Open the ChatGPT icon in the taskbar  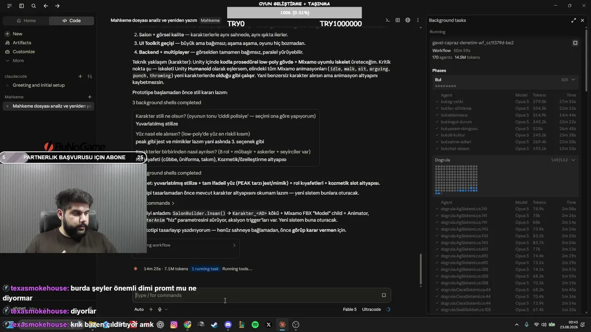(160, 325)
